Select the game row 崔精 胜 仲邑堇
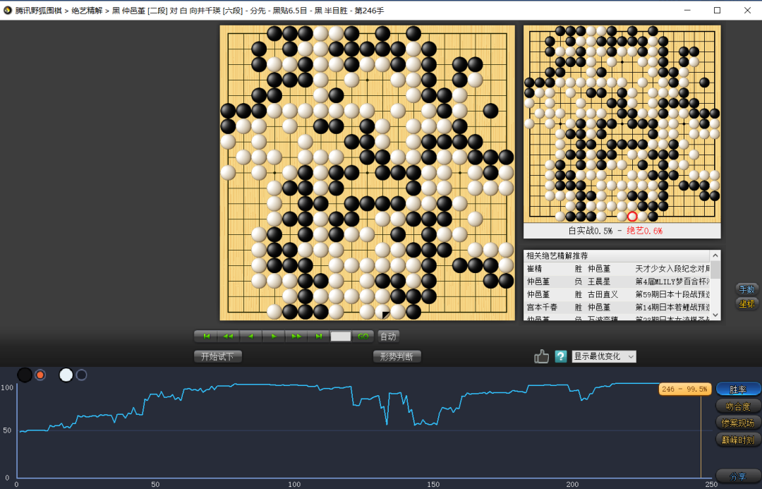 coord(617,268)
